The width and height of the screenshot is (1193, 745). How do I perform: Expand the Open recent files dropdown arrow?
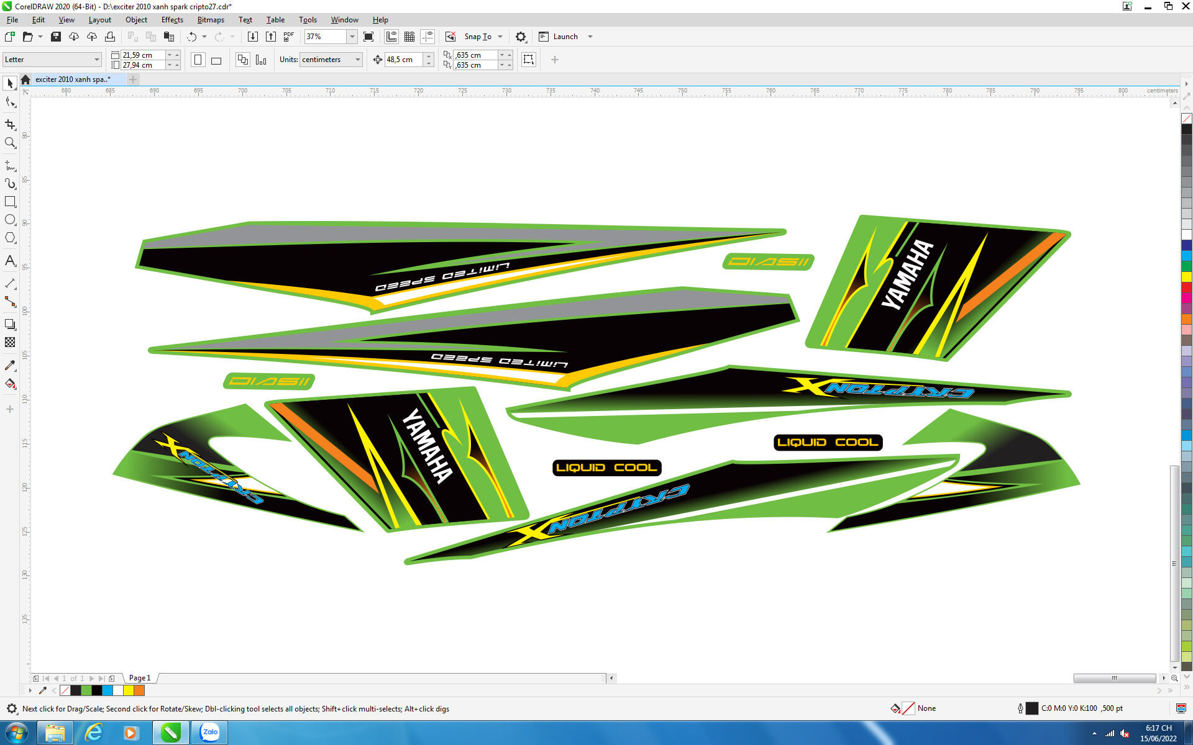[x=40, y=37]
